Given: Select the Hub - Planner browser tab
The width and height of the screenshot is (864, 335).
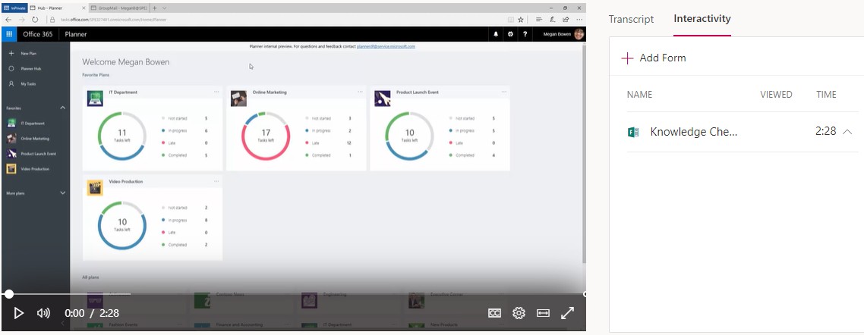Looking at the screenshot, I should pyautogui.click(x=57, y=8).
